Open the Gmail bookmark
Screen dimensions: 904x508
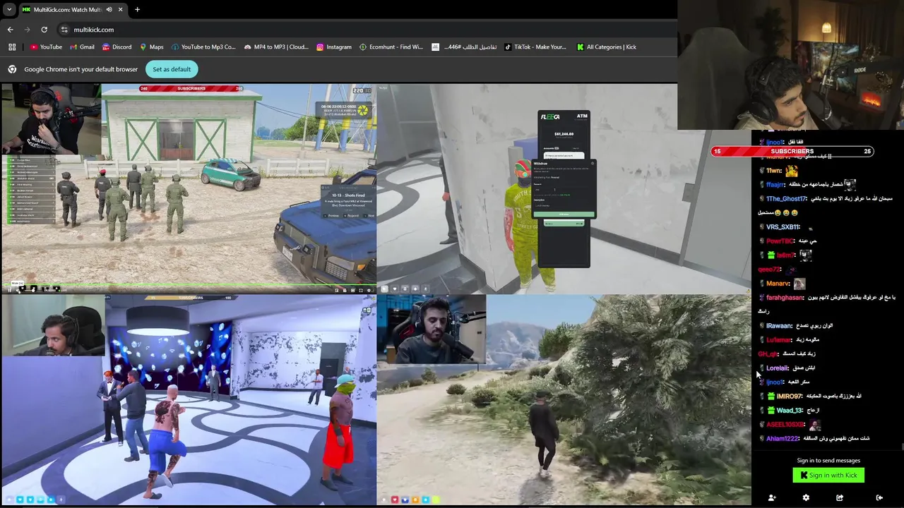click(82, 47)
